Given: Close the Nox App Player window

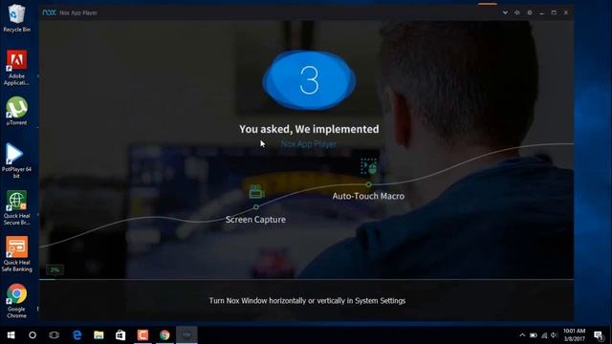Looking at the screenshot, I should click(565, 12).
